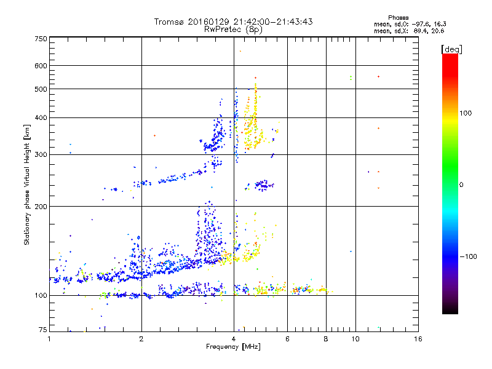
Task: Click the colorbar tick label "100"
Action: pyautogui.click(x=466, y=113)
